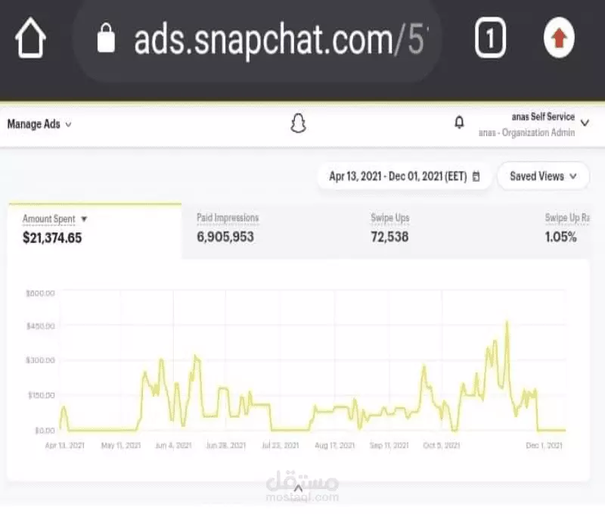Open the Amount Spent metric sort arrow
Image resolution: width=605 pixels, height=514 pixels.
[84, 218]
